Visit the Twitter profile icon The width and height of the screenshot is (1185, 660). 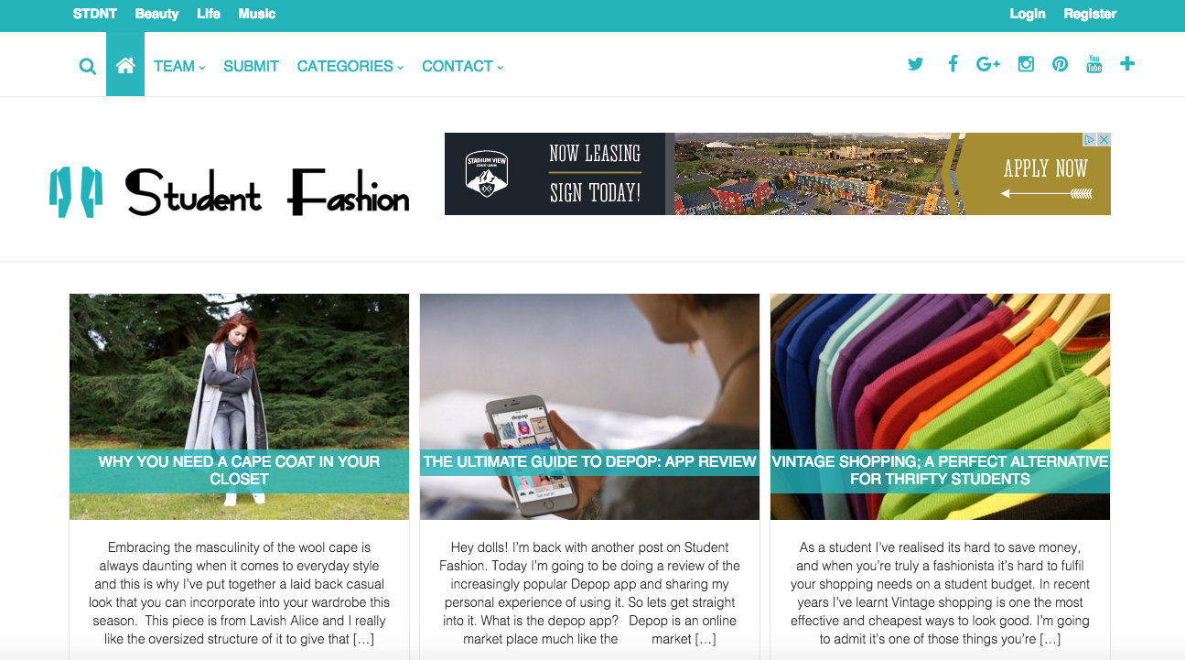(x=915, y=64)
